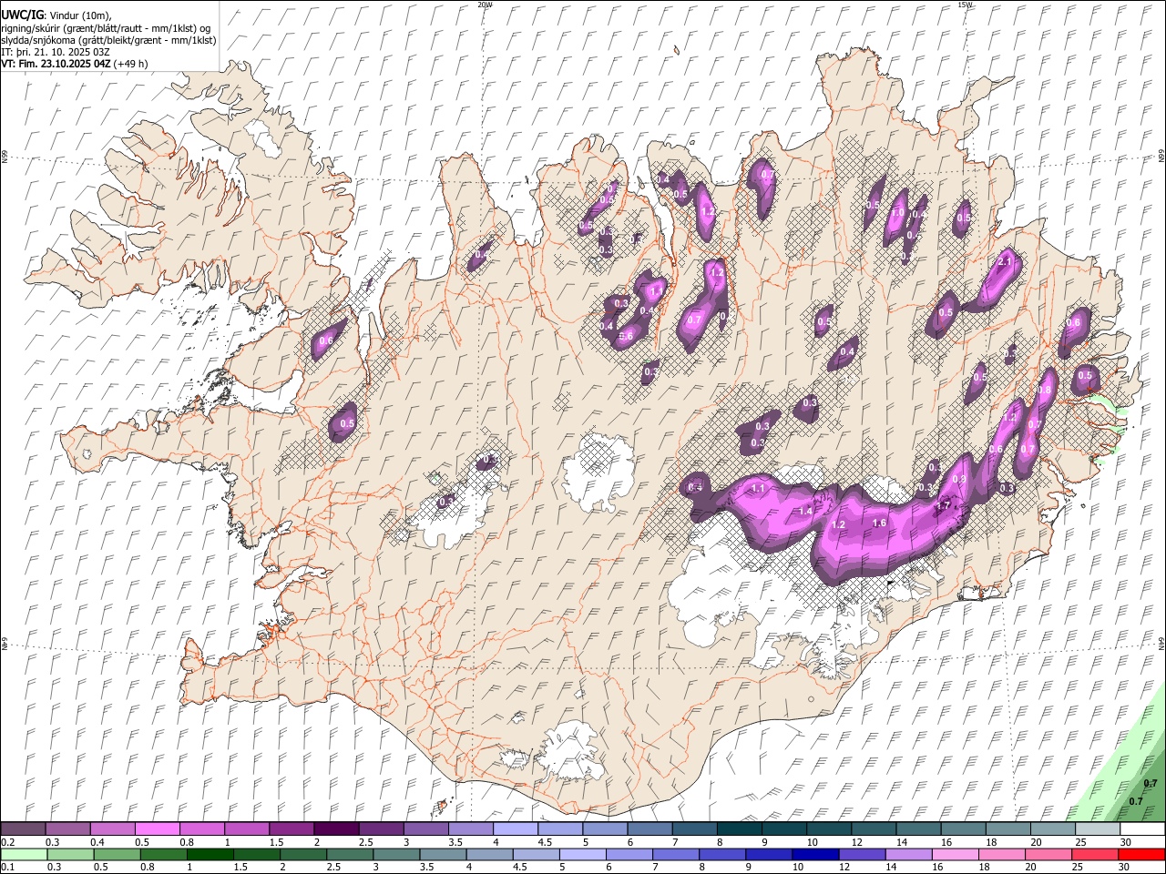Click the 'UWC/IG' title text
This screenshot has height=874, width=1166.
[21, 15]
